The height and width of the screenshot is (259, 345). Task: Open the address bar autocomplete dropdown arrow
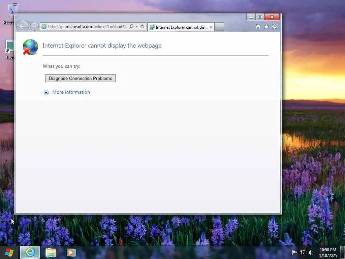point(137,26)
